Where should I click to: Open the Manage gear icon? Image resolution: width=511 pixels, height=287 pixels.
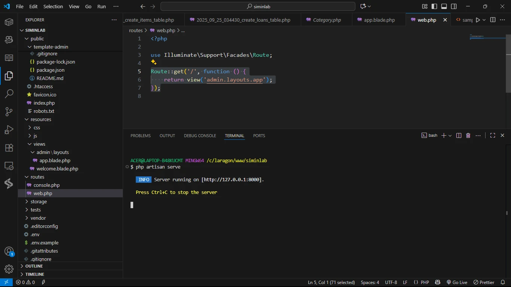point(9,269)
